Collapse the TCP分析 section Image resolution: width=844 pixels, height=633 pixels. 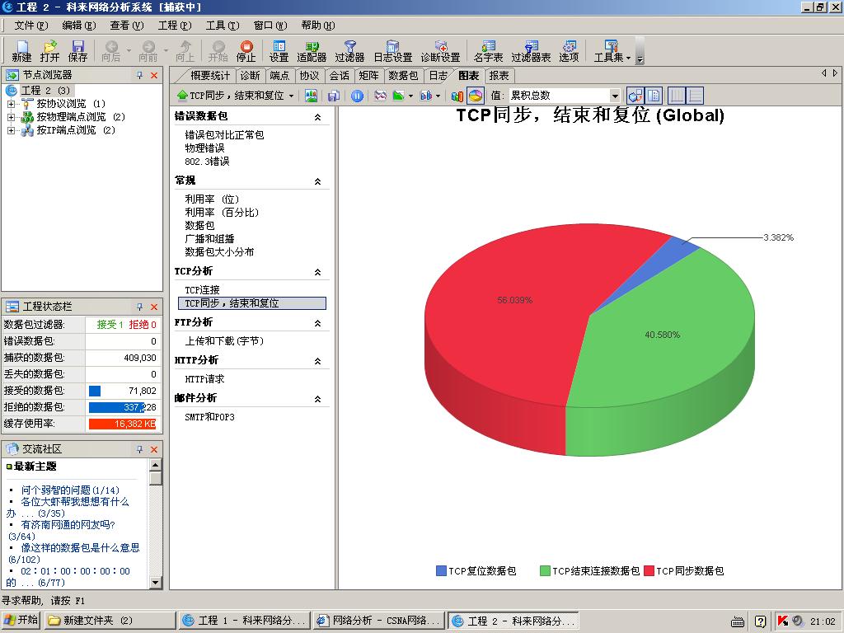318,272
